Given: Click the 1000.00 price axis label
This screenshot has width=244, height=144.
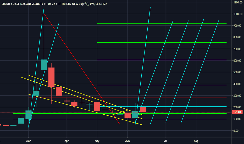Looking at the screenshot, I should [x=238, y=14].
